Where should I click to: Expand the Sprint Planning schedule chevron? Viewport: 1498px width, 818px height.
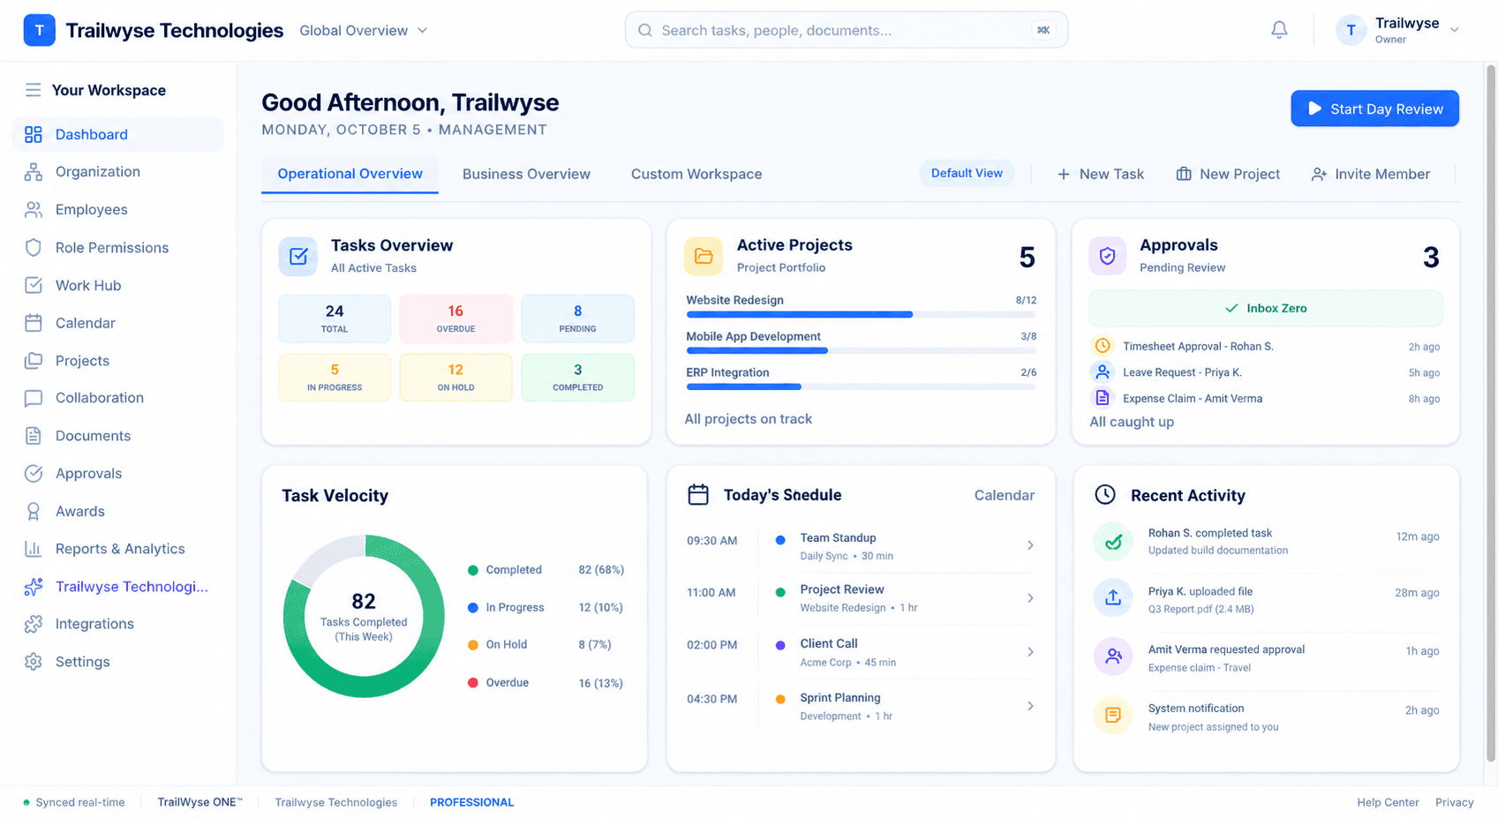coord(1030,706)
